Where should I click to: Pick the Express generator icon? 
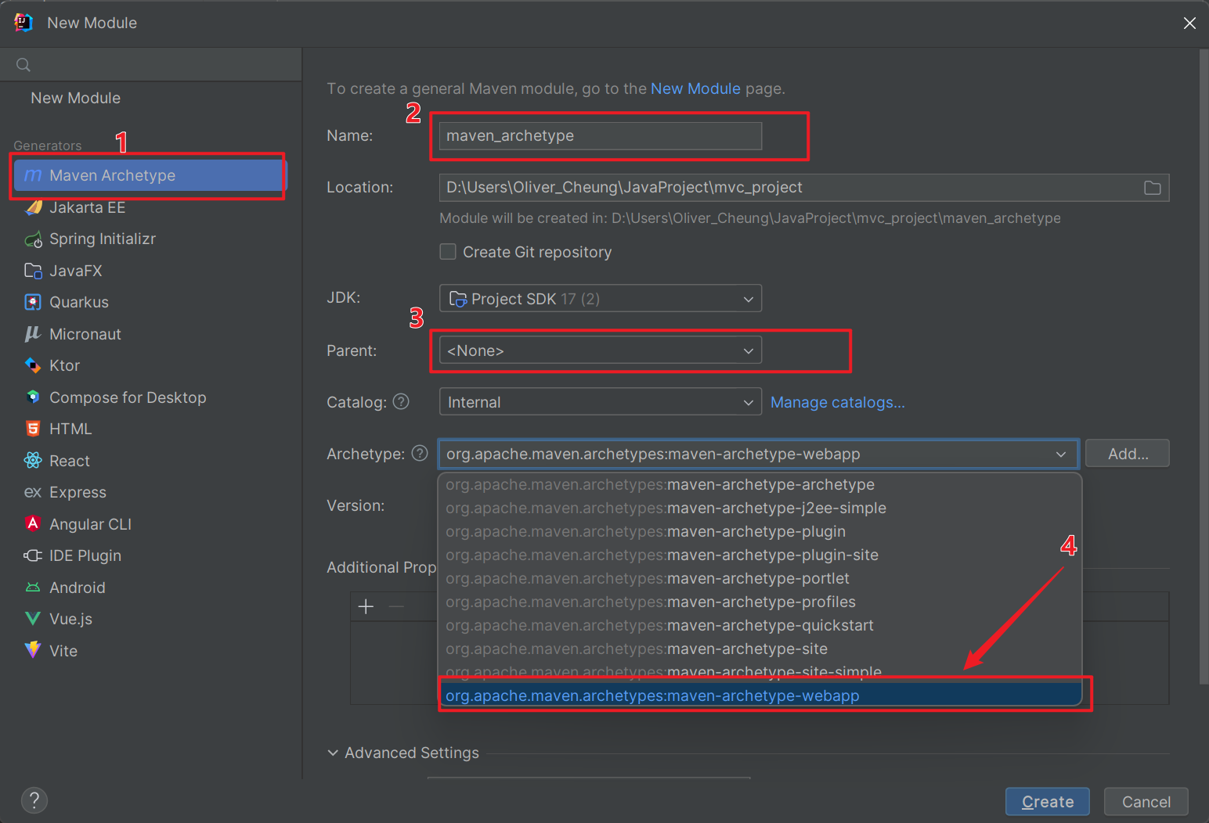[33, 492]
